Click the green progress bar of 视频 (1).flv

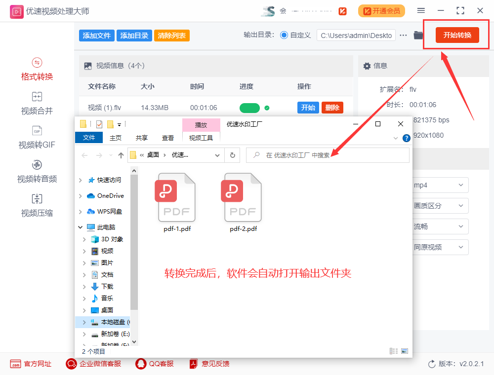249,108
